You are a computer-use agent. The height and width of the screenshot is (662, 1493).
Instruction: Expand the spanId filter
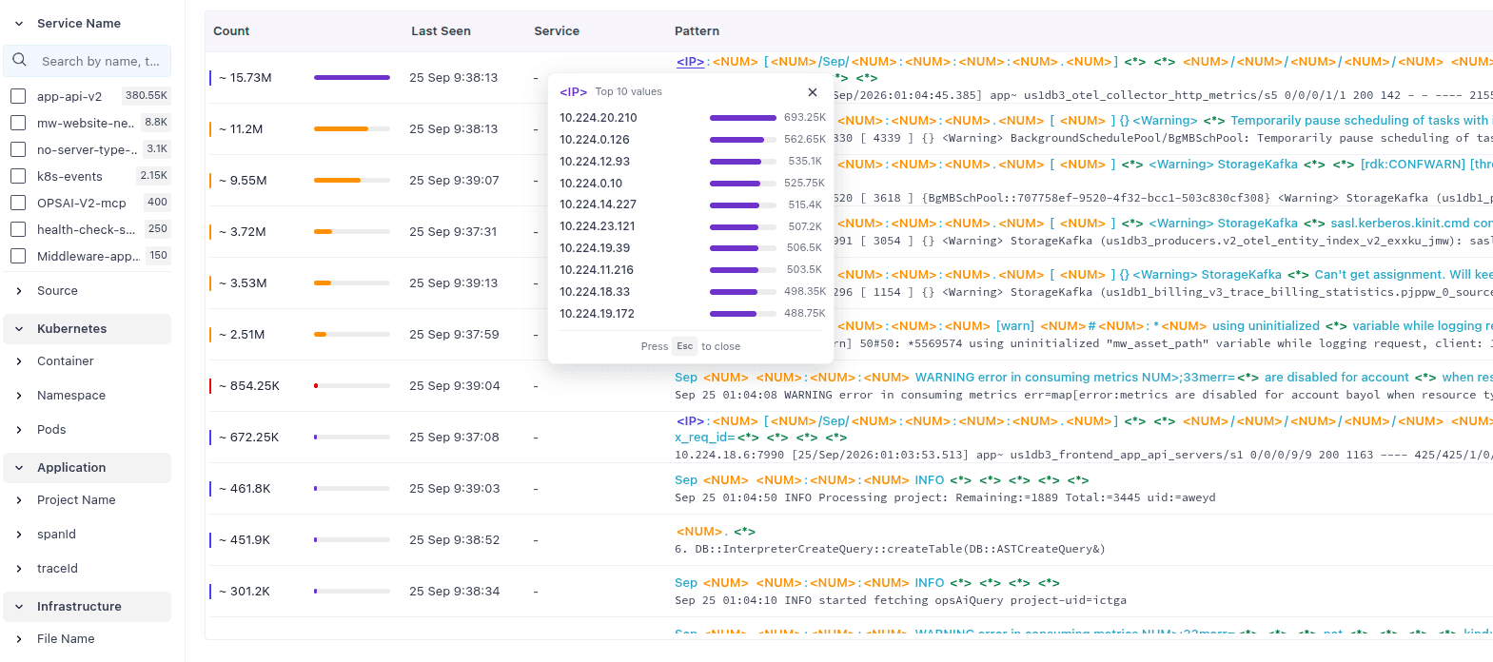click(19, 535)
